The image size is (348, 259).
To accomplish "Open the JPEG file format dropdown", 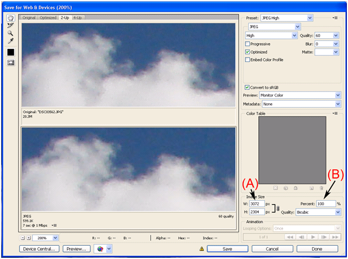I will click(x=274, y=27).
